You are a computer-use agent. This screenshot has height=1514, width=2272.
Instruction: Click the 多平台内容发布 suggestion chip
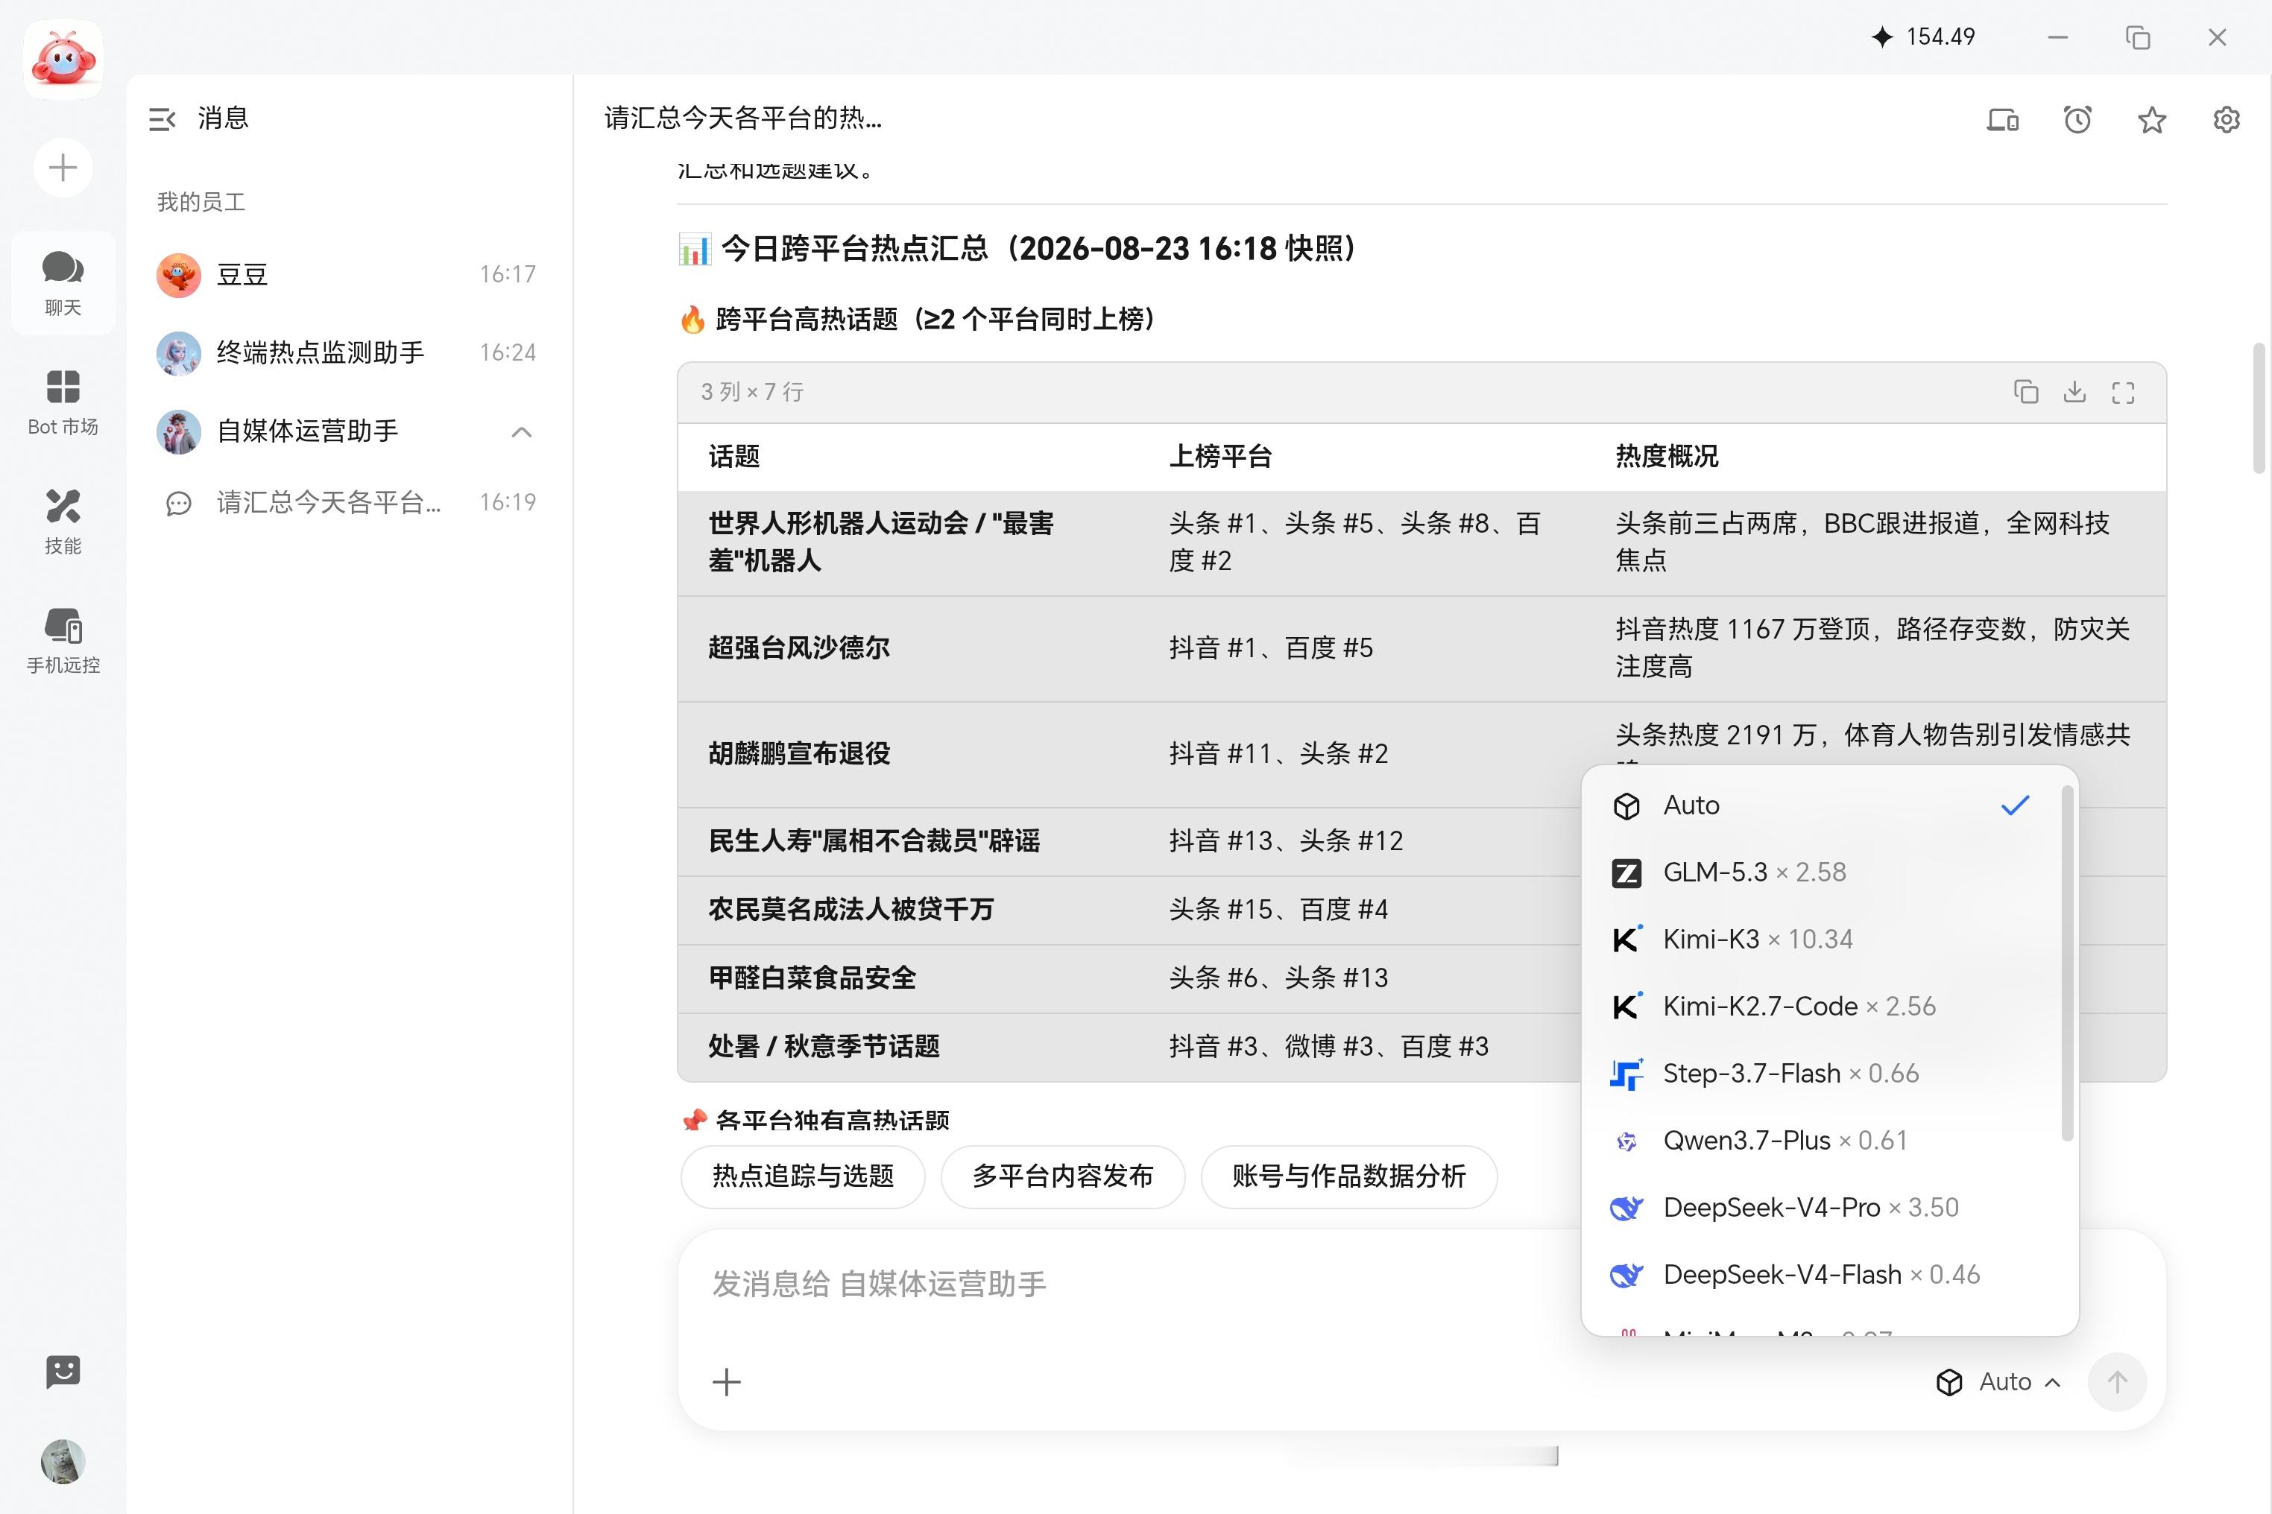tap(1063, 1176)
